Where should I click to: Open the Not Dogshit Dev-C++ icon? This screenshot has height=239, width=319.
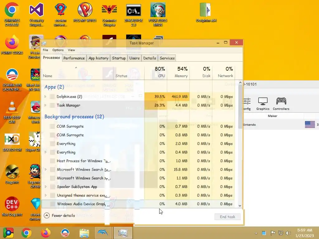[12, 206]
